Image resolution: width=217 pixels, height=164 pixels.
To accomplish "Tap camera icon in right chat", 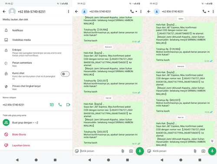I will click(203, 151).
